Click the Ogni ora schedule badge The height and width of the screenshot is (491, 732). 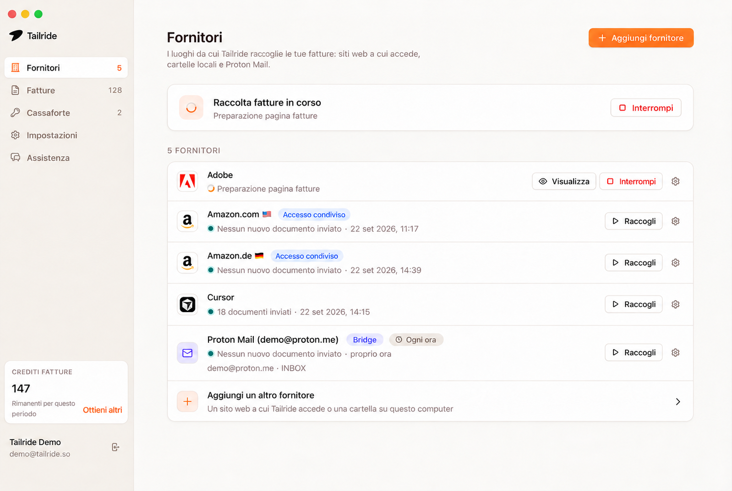[x=416, y=339]
